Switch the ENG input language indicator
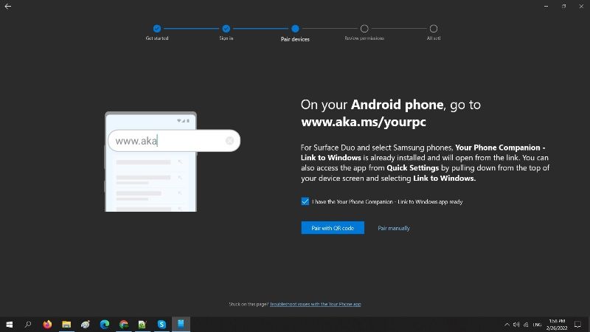This screenshot has width=590, height=332. [x=537, y=325]
